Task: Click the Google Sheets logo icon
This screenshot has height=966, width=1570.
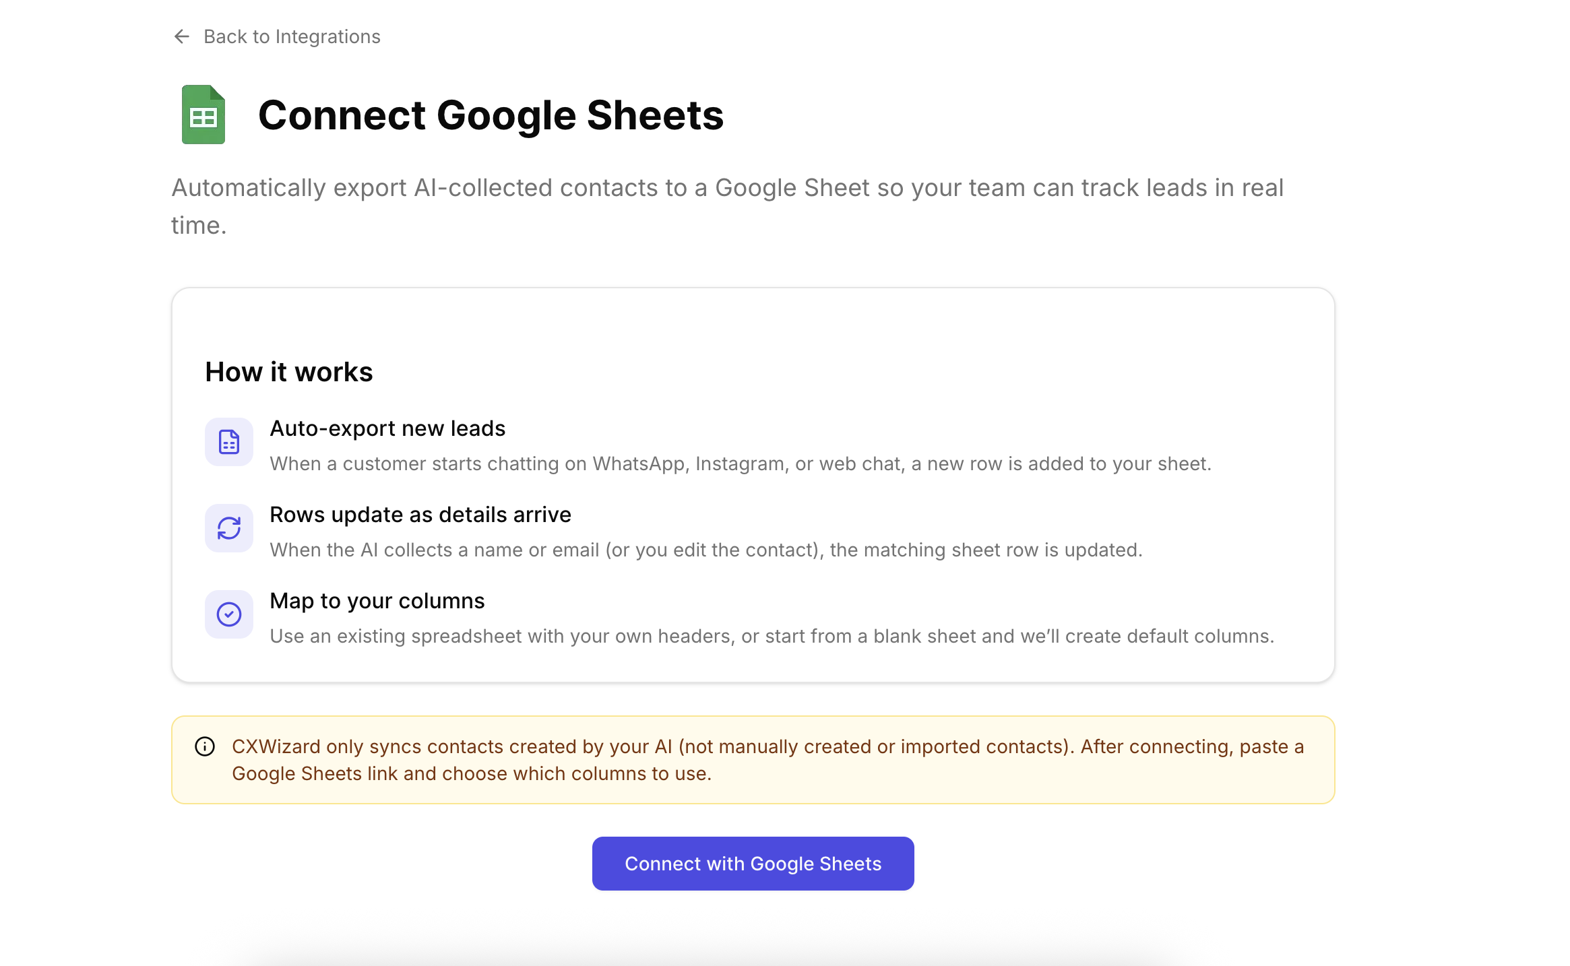Action: [x=203, y=115]
